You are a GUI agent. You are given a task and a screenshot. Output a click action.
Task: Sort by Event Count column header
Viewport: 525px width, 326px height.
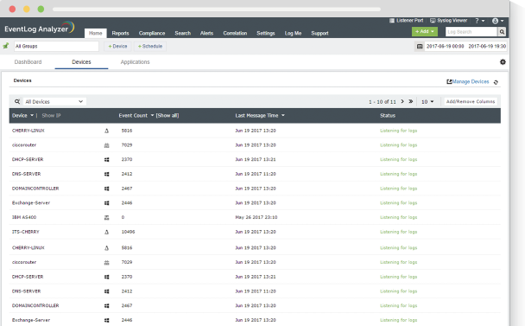point(136,115)
